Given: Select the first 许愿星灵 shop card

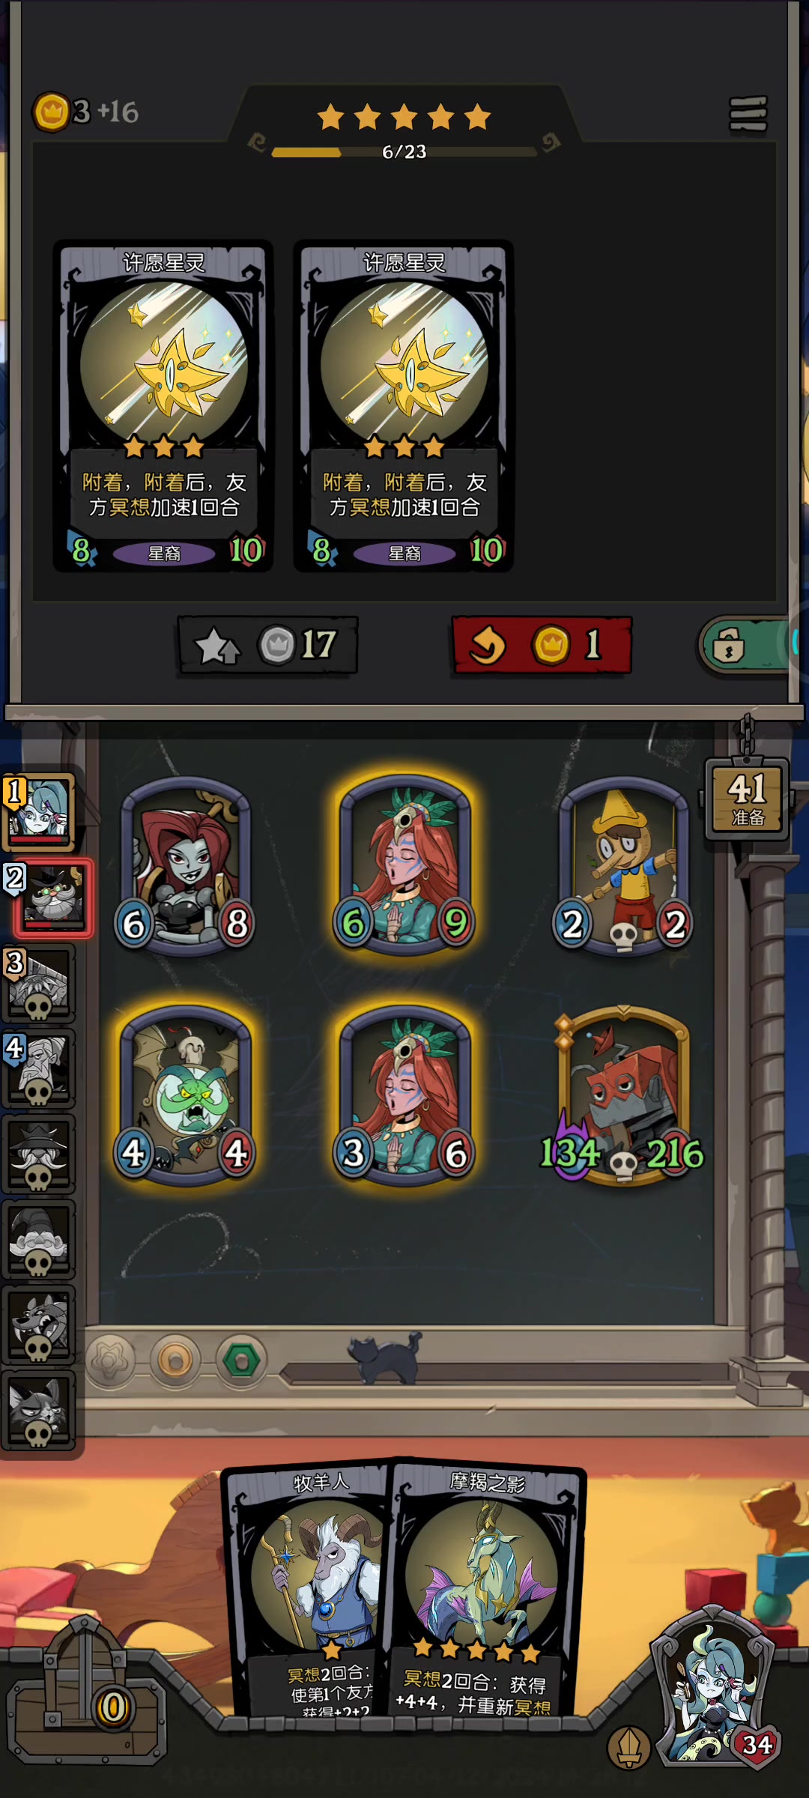Looking at the screenshot, I should pos(163,407).
